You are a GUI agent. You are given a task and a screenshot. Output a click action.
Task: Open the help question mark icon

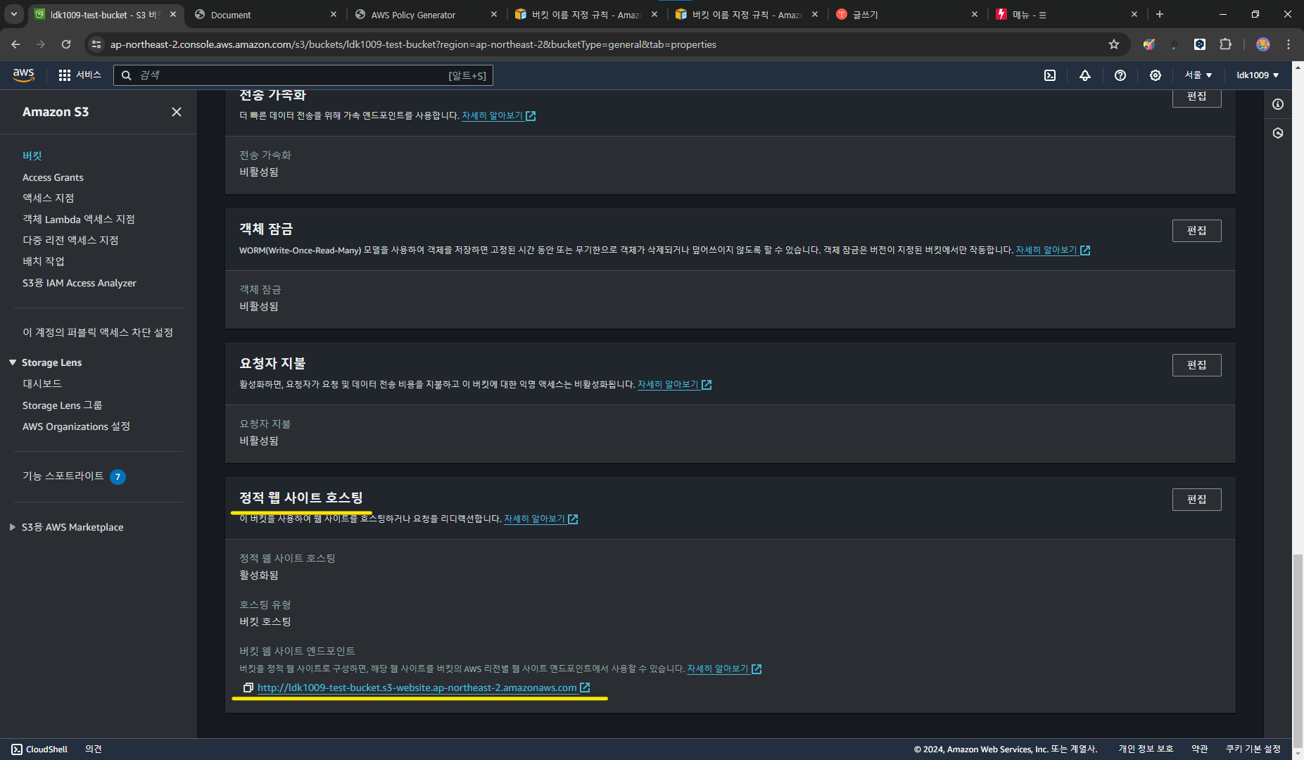pos(1120,75)
